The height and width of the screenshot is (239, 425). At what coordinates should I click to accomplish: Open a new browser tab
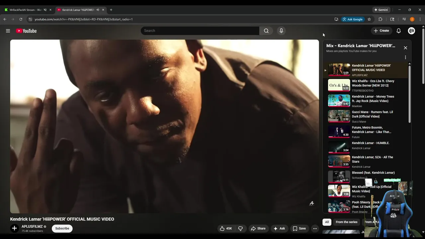(x=111, y=10)
